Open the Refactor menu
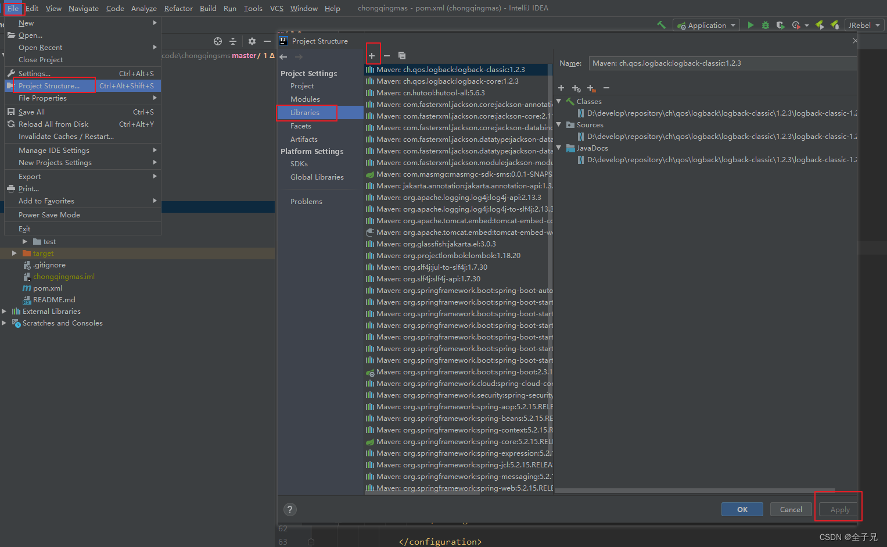The image size is (887, 547). pyautogui.click(x=178, y=8)
